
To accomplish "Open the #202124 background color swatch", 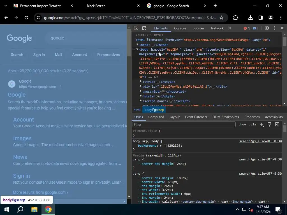I will (165, 146).
